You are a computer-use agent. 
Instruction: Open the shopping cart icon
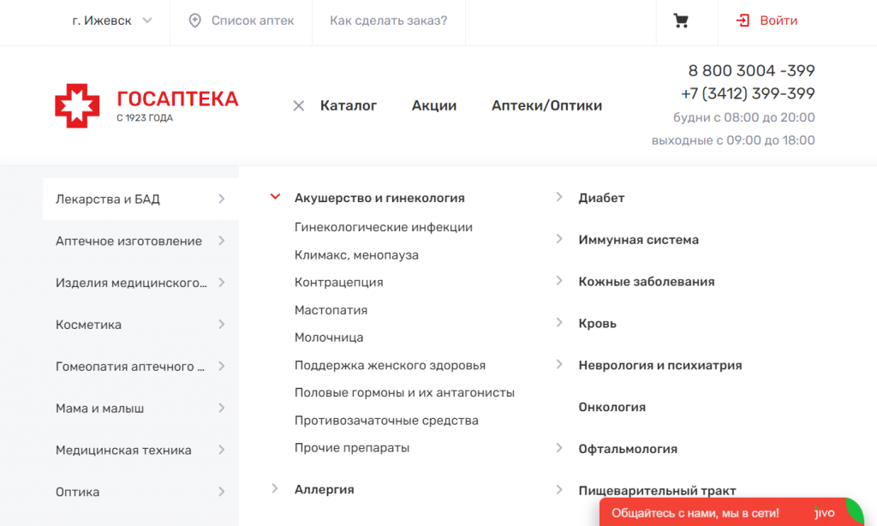[x=681, y=21]
